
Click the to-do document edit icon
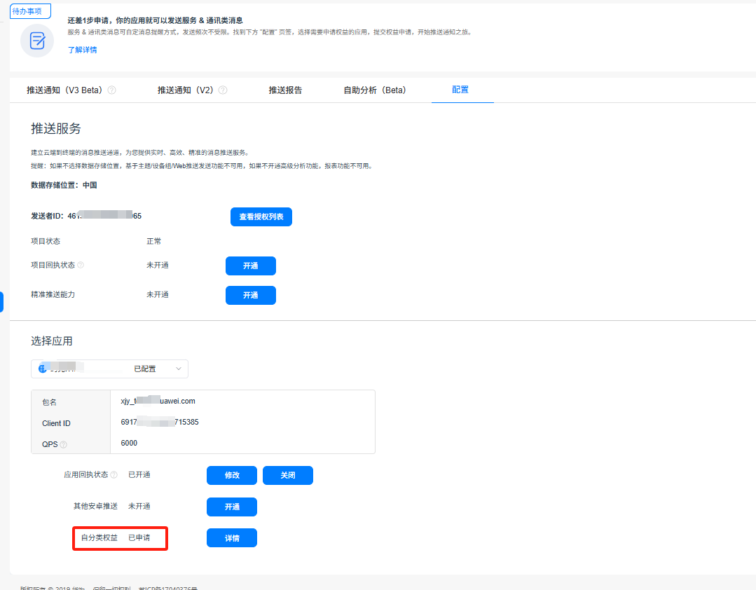36,41
